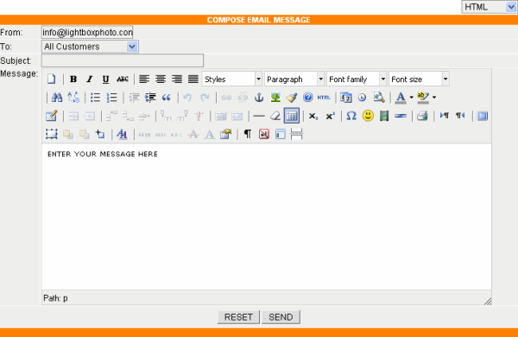
Task: Toggle Underline formatting
Action: [x=105, y=79]
